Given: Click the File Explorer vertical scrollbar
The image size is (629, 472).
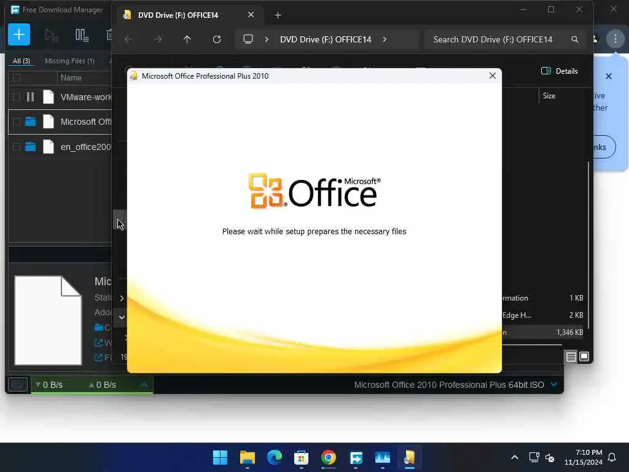Looking at the screenshot, I should (x=588, y=245).
